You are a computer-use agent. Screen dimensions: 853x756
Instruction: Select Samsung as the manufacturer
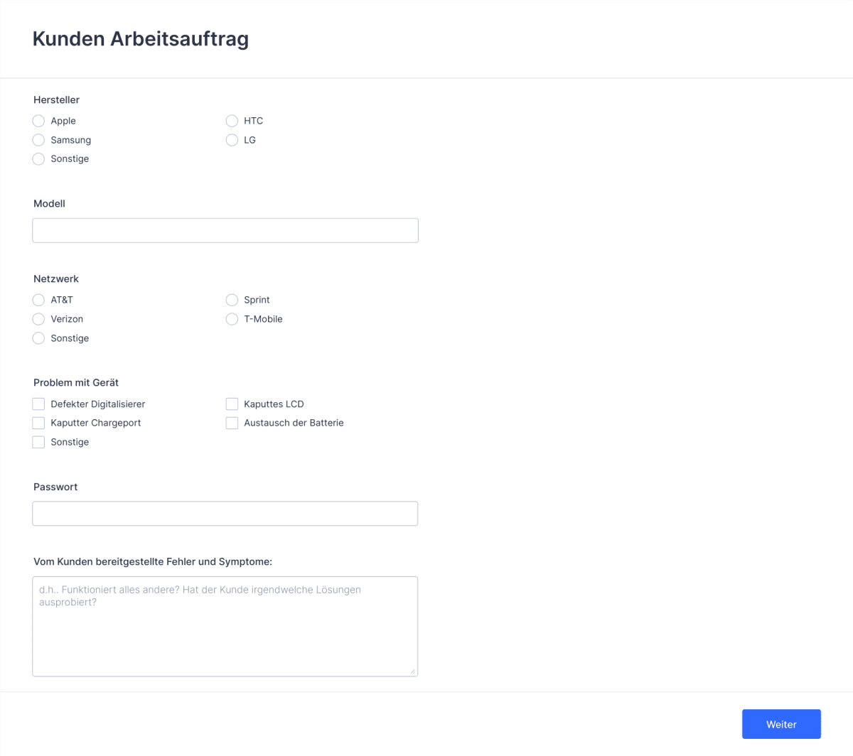(38, 140)
